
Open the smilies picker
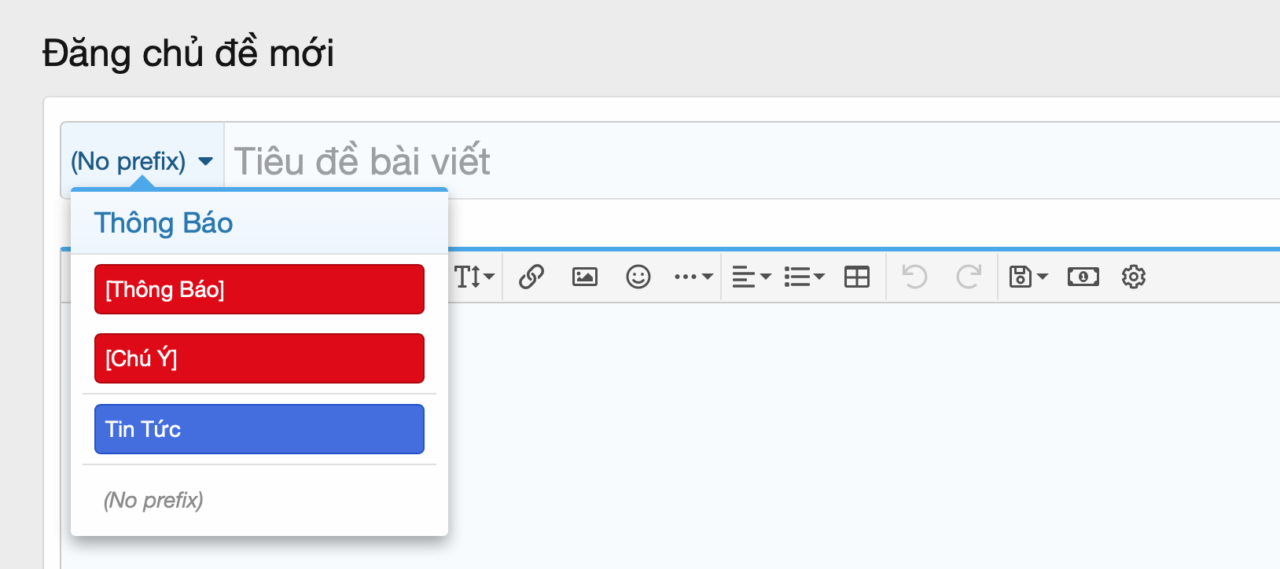tap(638, 277)
